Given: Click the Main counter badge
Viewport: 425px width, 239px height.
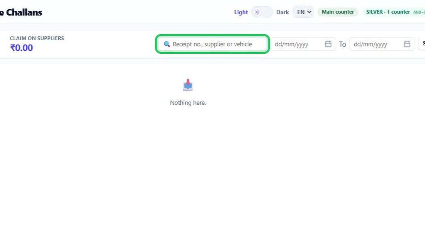Looking at the screenshot, I should point(338,12).
